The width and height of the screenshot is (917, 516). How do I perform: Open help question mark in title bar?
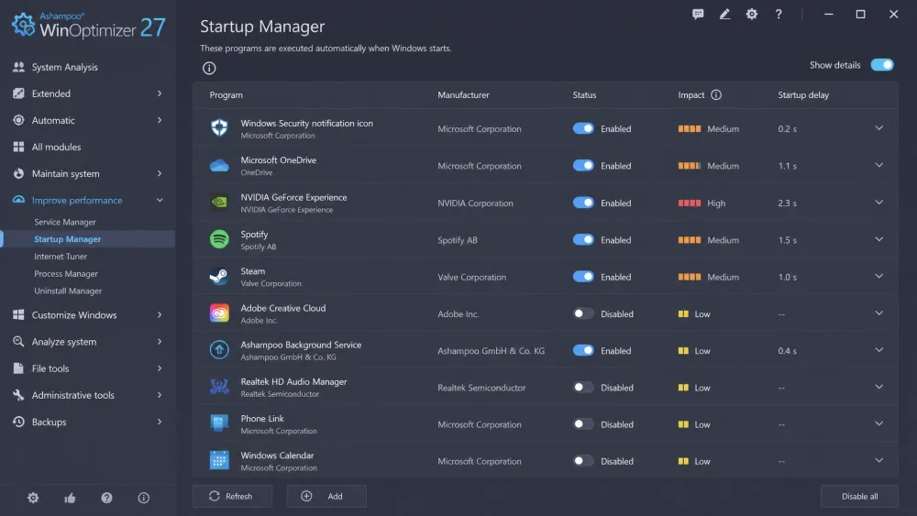(x=779, y=14)
